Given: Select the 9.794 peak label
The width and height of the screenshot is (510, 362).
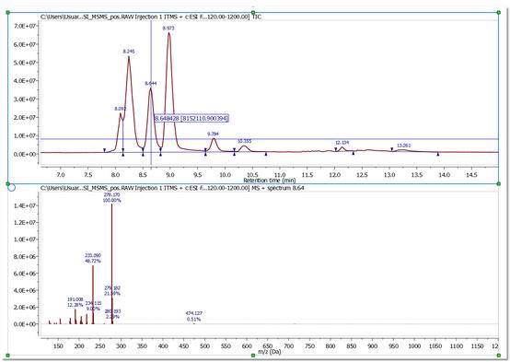Looking at the screenshot, I should [213, 134].
